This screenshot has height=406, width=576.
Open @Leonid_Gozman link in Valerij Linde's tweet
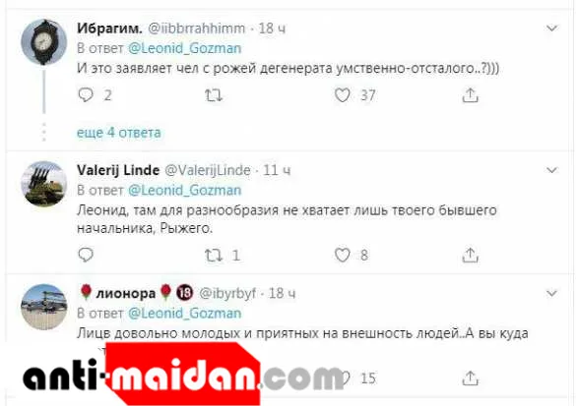click(x=185, y=191)
